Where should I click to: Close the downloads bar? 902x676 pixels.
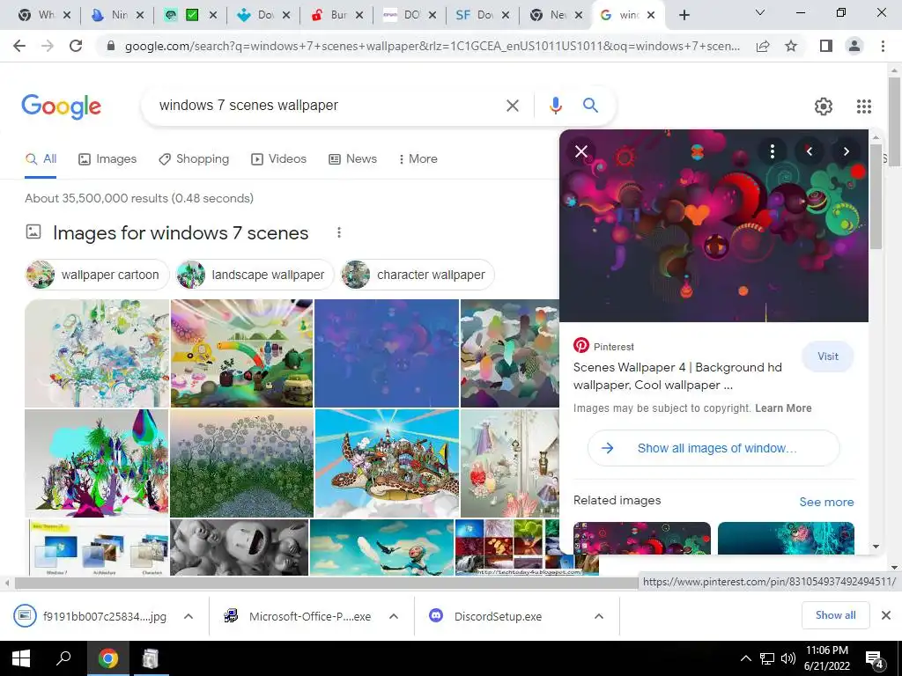886,615
